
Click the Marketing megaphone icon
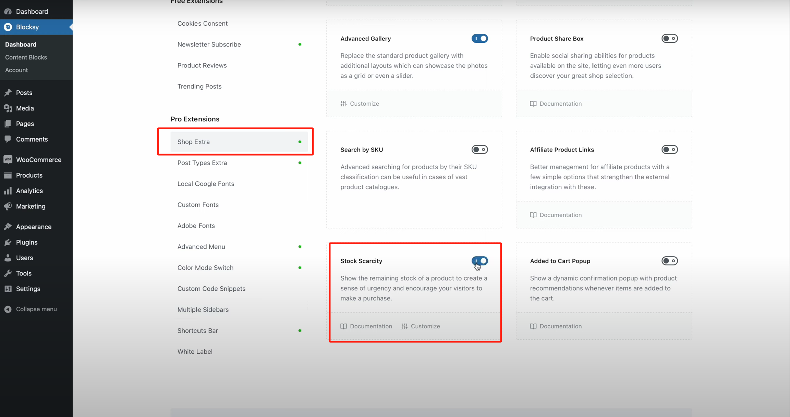coord(8,206)
